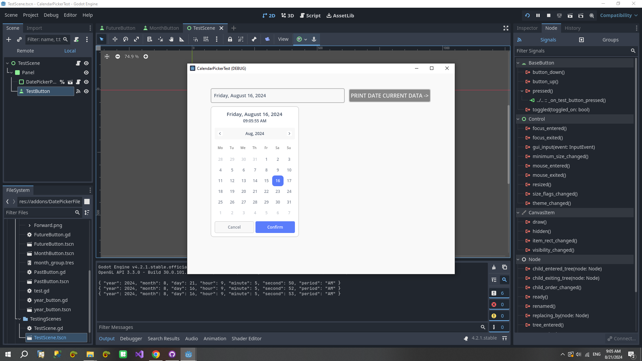The image size is (642, 361).
Task: Click the clear output icon
Action: (494, 267)
